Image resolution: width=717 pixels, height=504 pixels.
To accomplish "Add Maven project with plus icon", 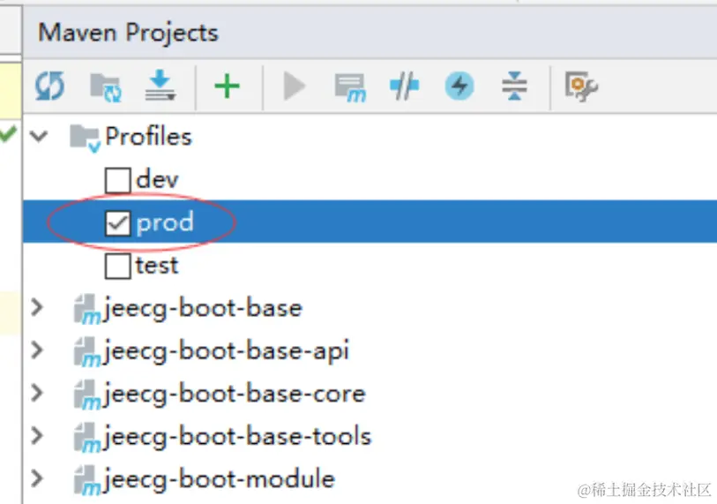I will pos(227,87).
